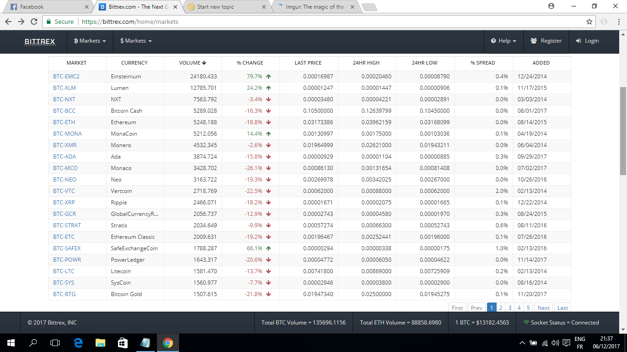The height and width of the screenshot is (352, 627).
Task: Click red down arrow in Litecoin row
Action: click(x=269, y=271)
